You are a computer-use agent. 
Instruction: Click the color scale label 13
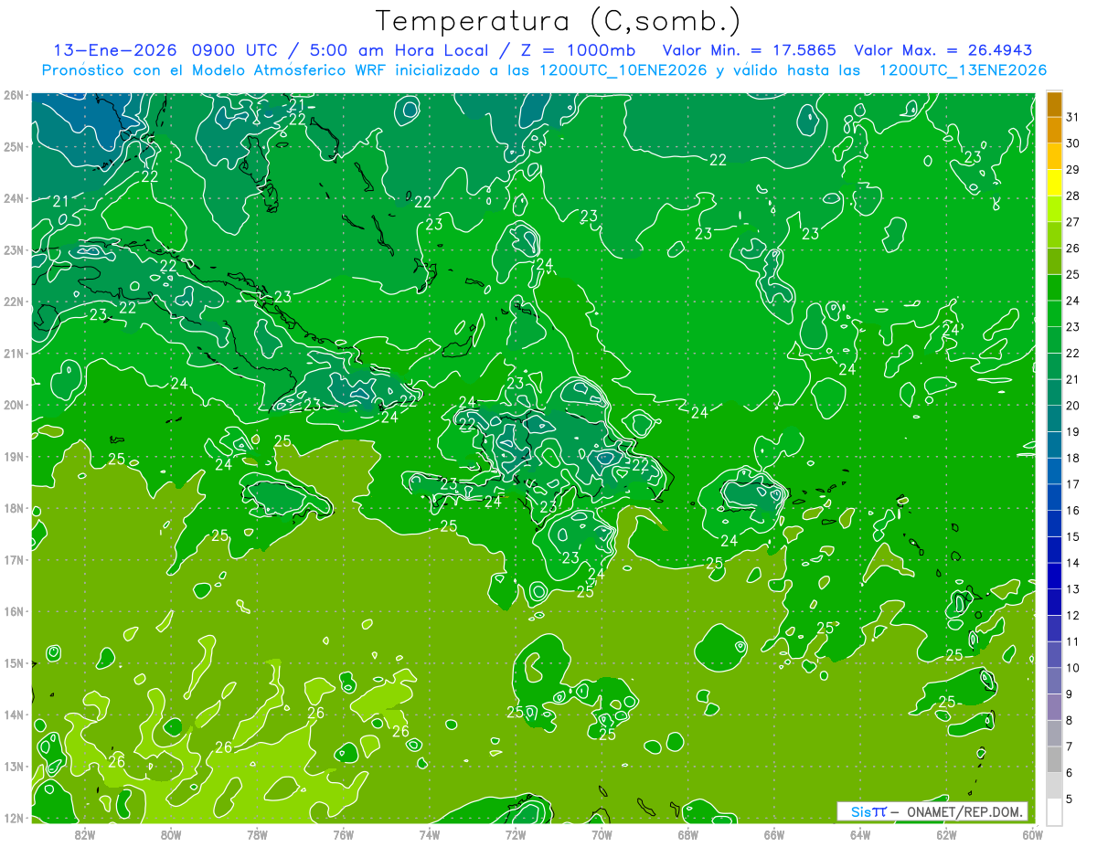coord(1072,589)
